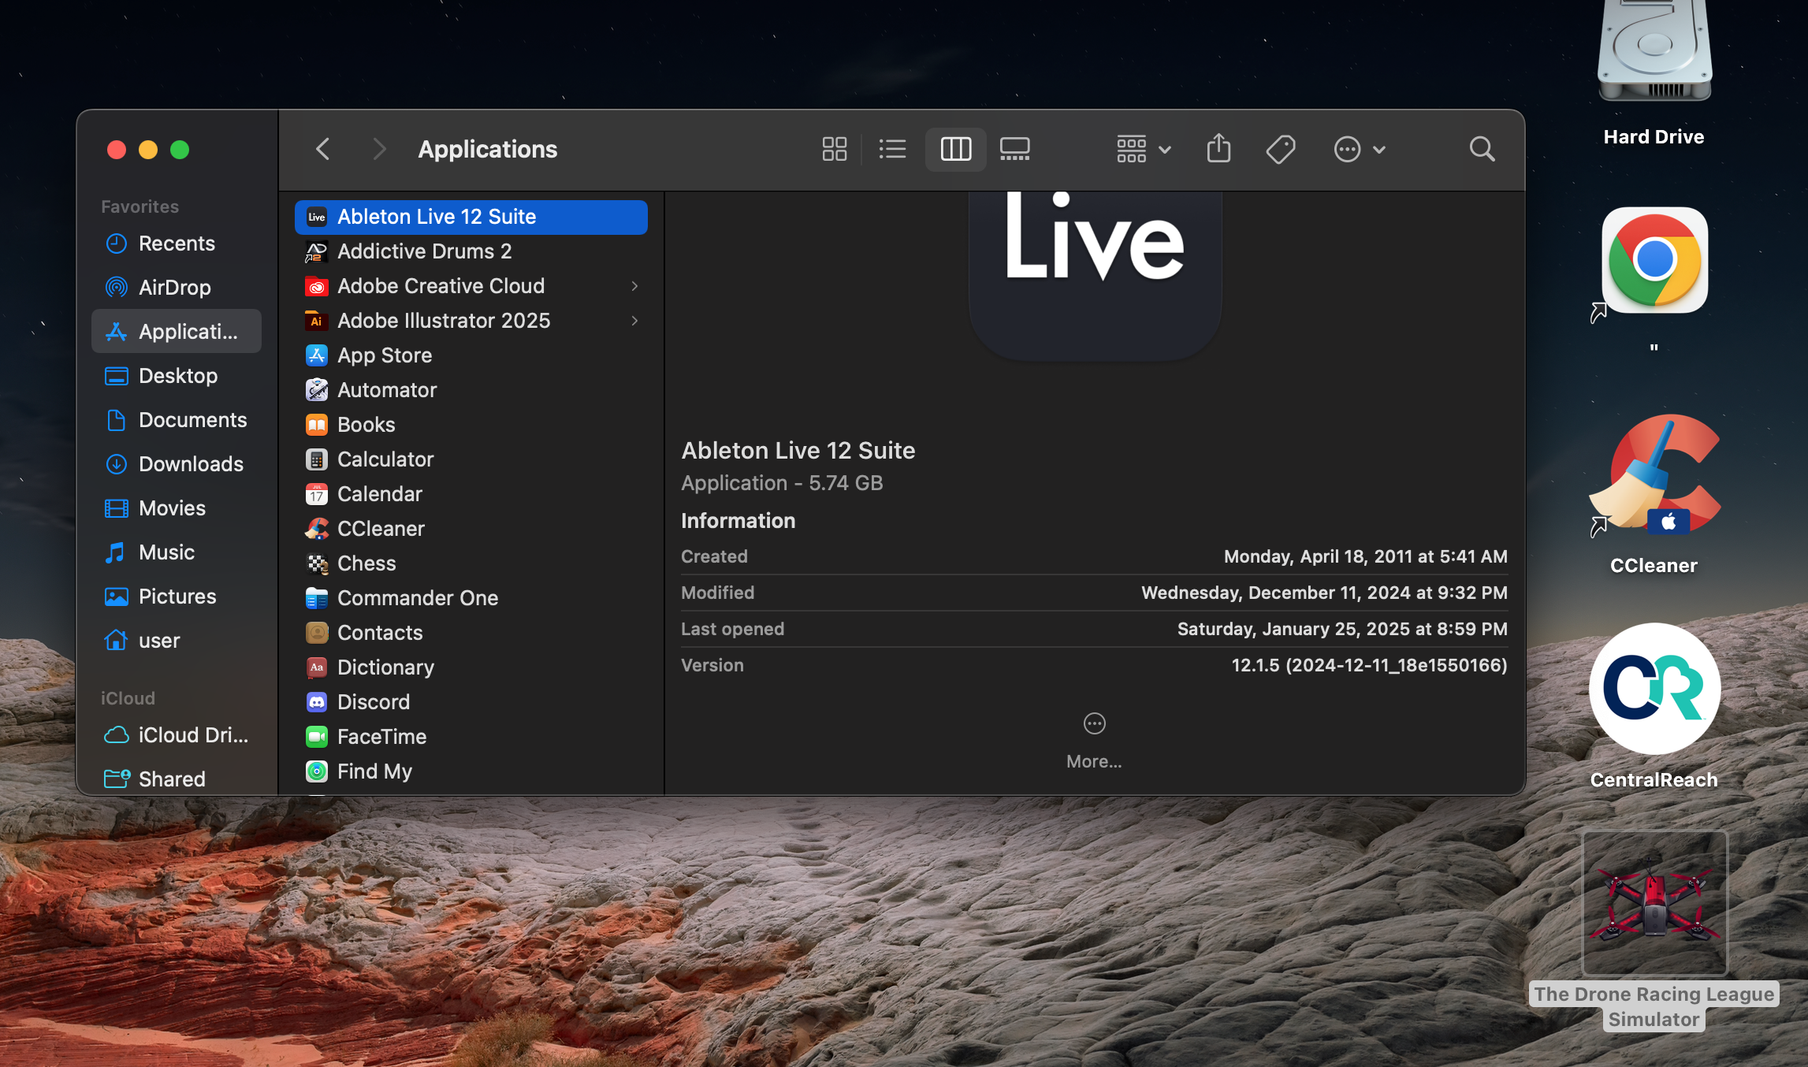Open Downloads folder in sidebar

(177, 464)
